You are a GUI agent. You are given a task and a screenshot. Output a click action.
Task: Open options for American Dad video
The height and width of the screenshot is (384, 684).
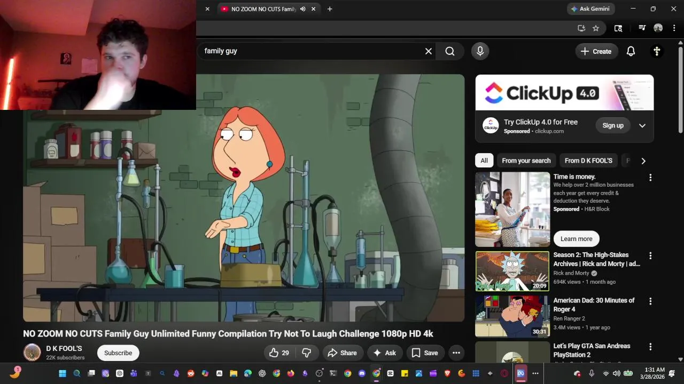tap(650, 301)
